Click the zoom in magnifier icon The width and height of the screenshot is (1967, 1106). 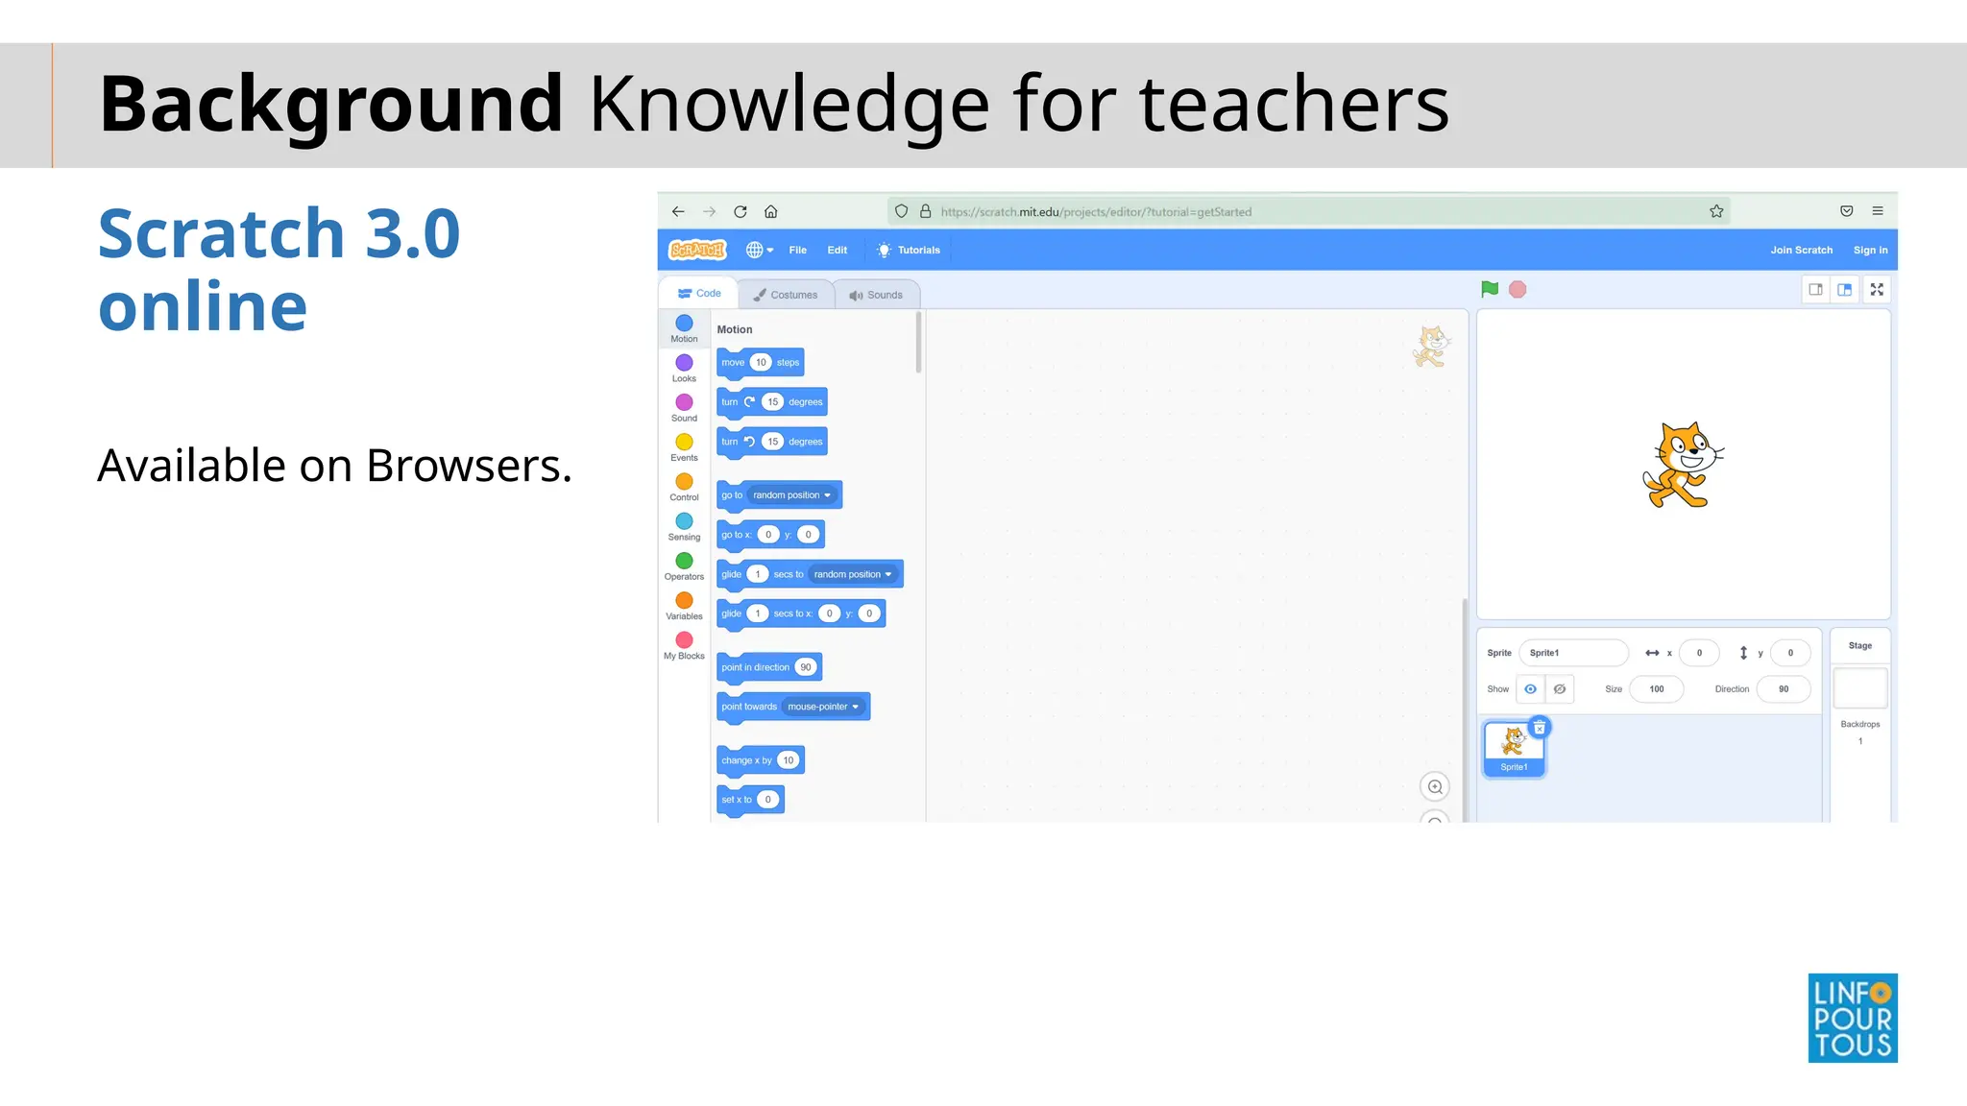point(1435,787)
